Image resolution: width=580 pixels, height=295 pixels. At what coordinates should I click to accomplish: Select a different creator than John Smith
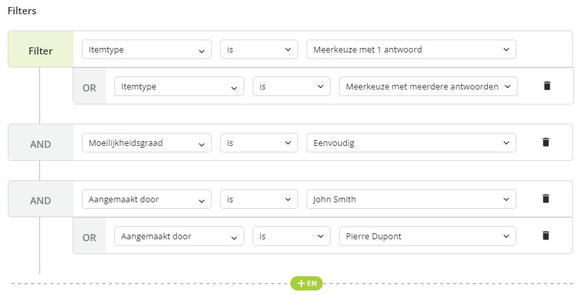(x=411, y=200)
